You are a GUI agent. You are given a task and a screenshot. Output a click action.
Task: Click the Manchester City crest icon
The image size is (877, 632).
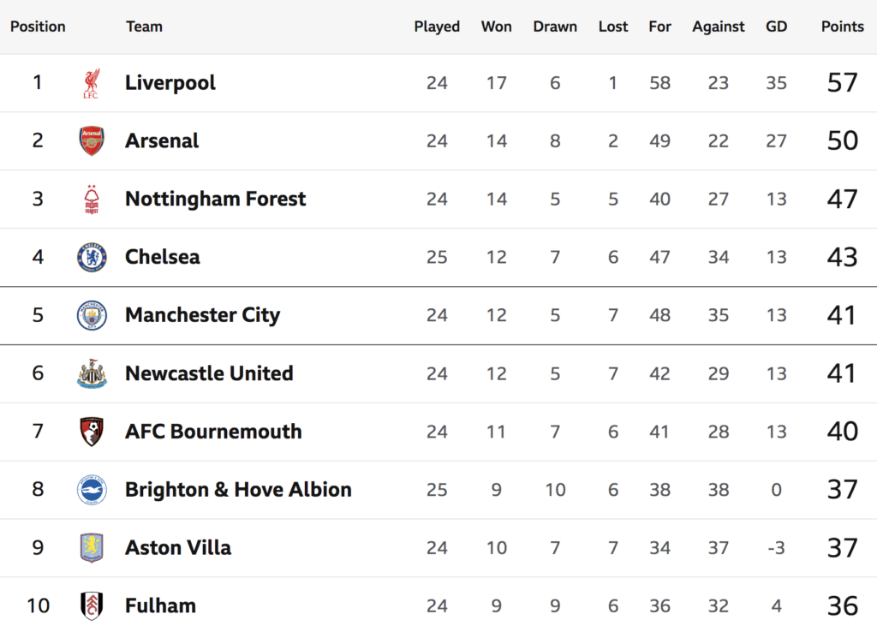92,315
